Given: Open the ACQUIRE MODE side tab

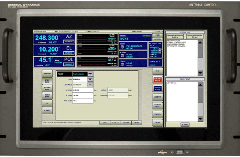Looking at the screenshot, I should pos(47,88).
